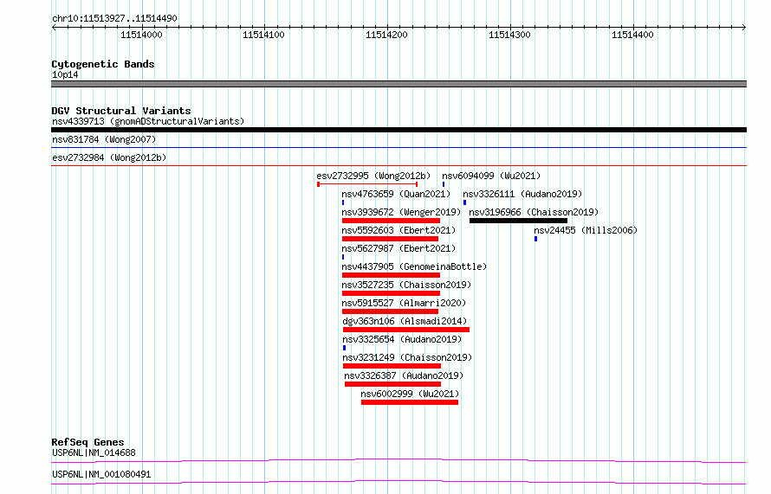Click the nsv4437905 (GenomeinaBottle) label
The height and width of the screenshot is (494, 771).
tap(414, 266)
